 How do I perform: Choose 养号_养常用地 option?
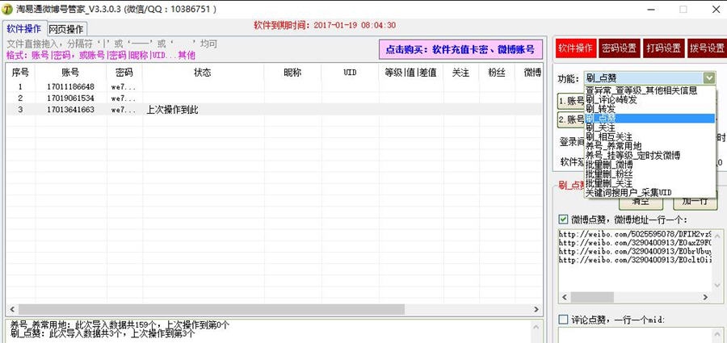tap(650, 146)
